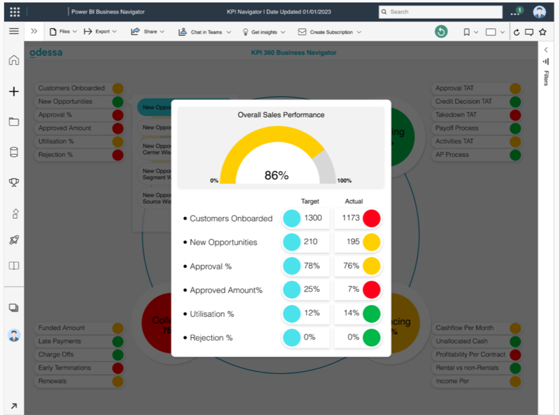Expand the Filters pane chevron

546,50
